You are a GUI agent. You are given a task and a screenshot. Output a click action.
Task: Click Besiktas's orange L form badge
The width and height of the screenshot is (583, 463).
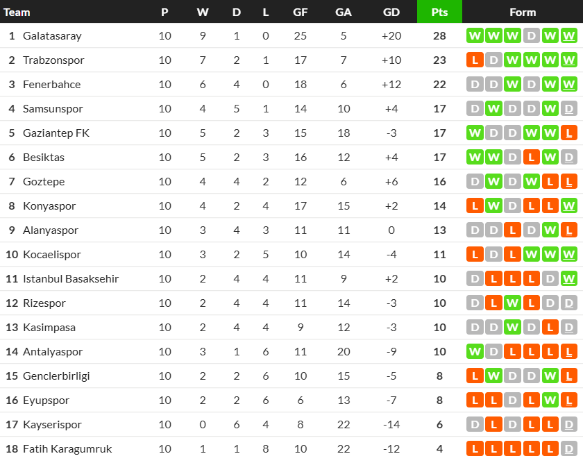[x=532, y=158]
